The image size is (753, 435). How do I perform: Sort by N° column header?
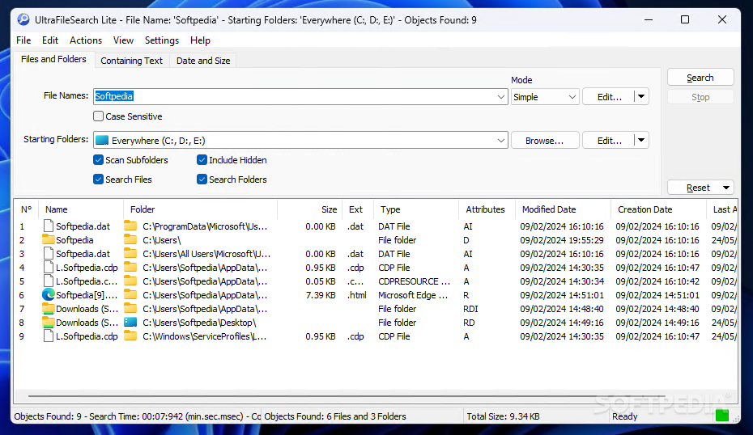click(27, 209)
